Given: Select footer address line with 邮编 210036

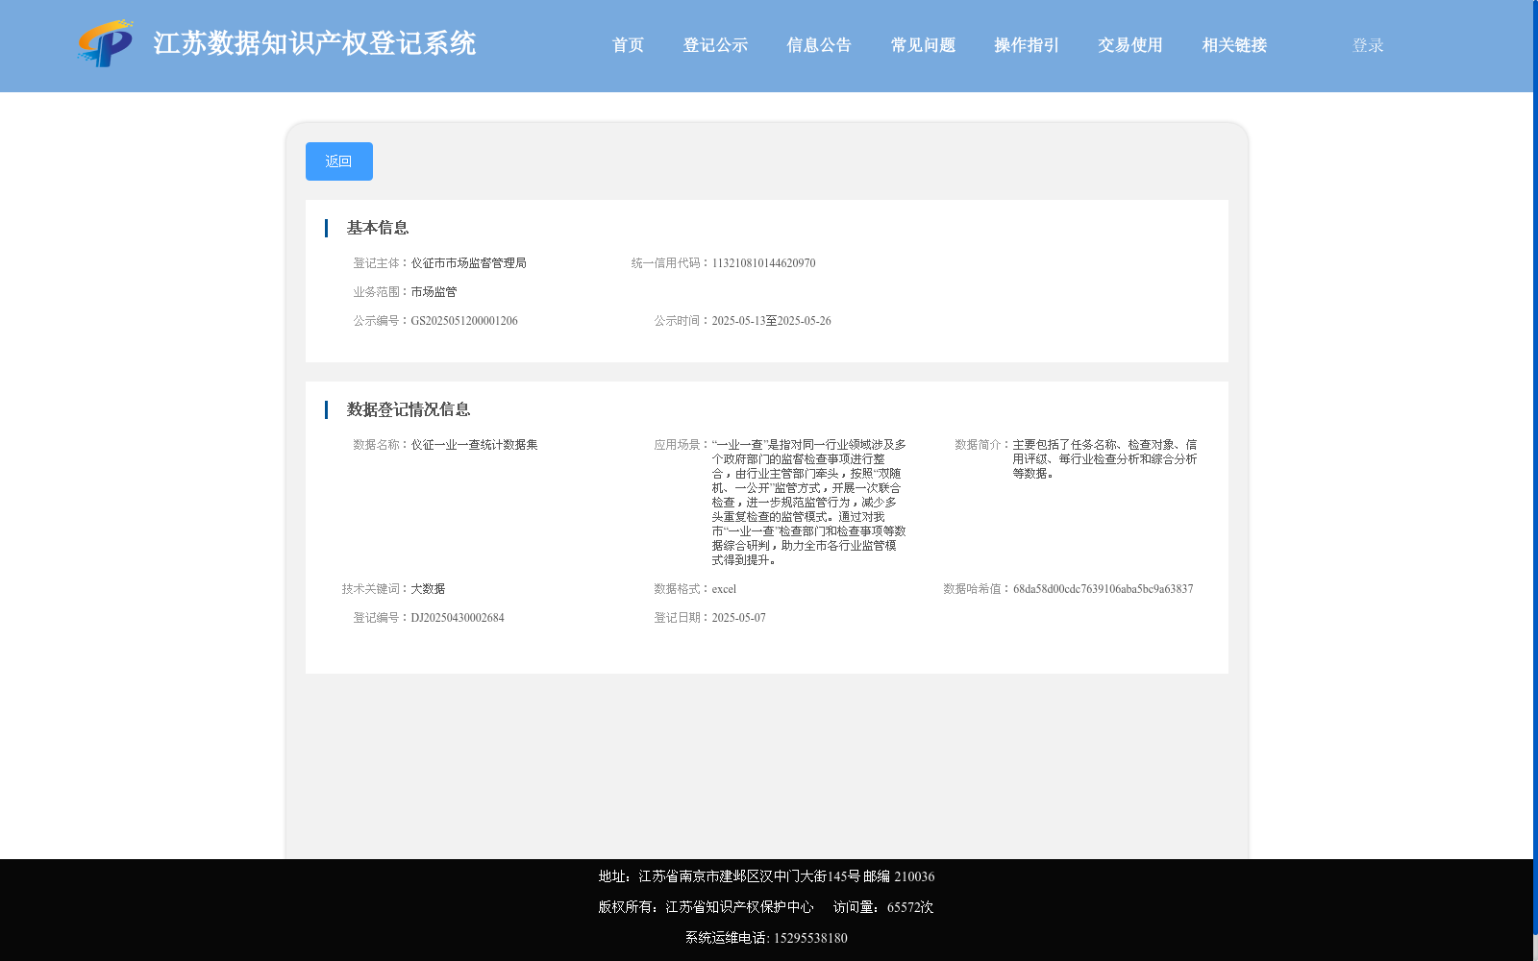Looking at the screenshot, I should tap(766, 876).
